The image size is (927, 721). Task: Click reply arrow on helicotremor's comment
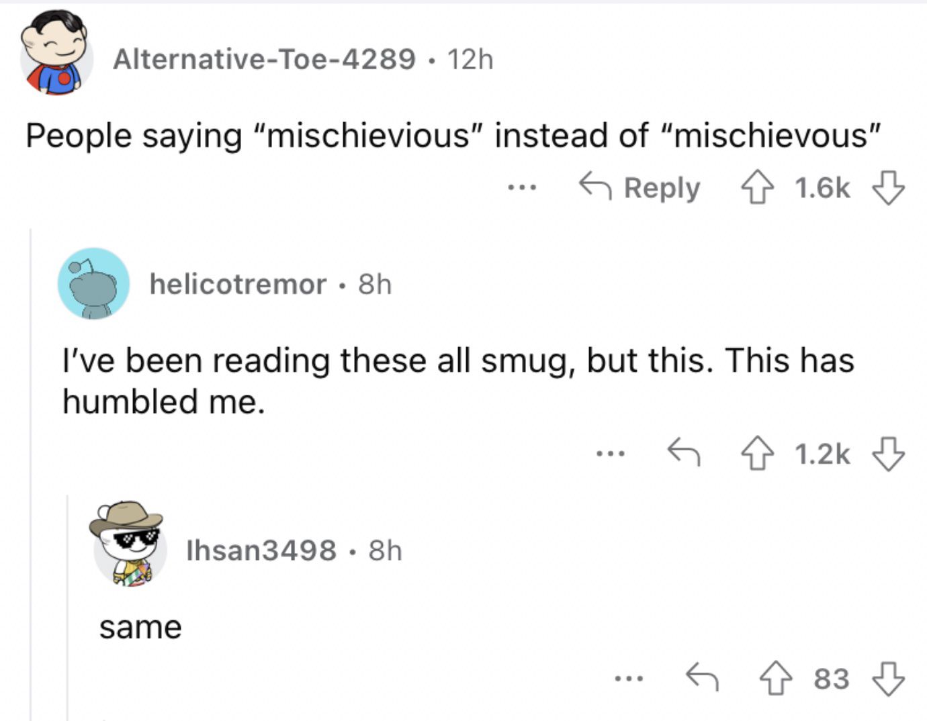[x=683, y=452]
